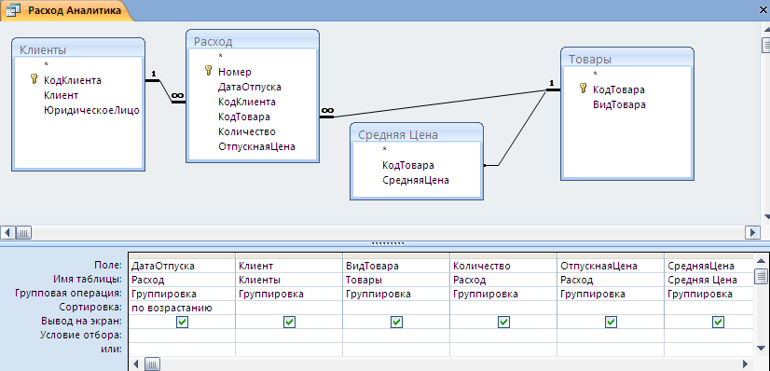The width and height of the screenshot is (770, 371).
Task: Select the Расход table title bar
Action: pyautogui.click(x=253, y=41)
